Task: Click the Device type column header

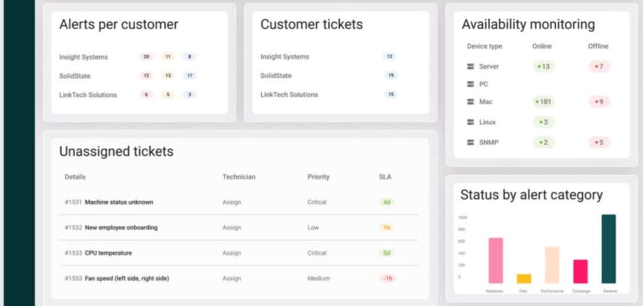Action: [484, 46]
